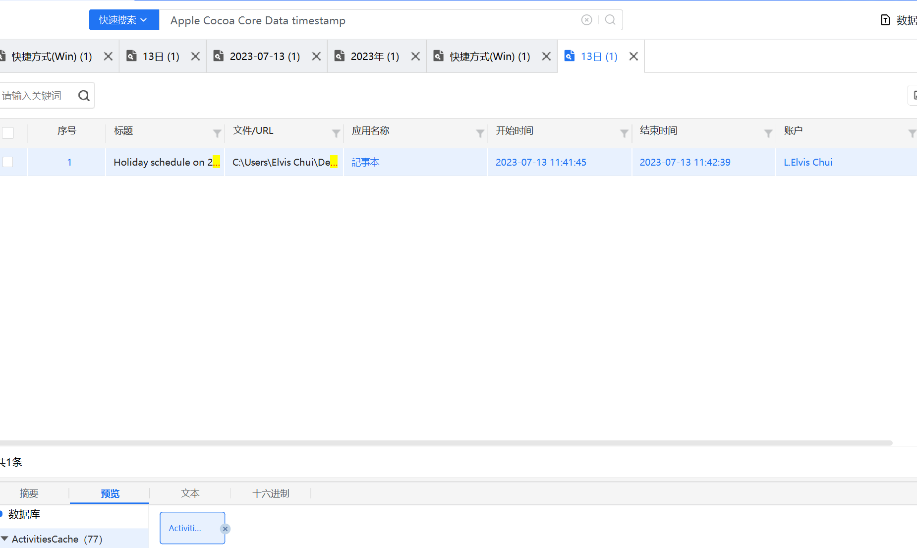Image resolution: width=917 pixels, height=548 pixels.
Task: Open the filter for 文件/URL column
Action: click(x=336, y=133)
